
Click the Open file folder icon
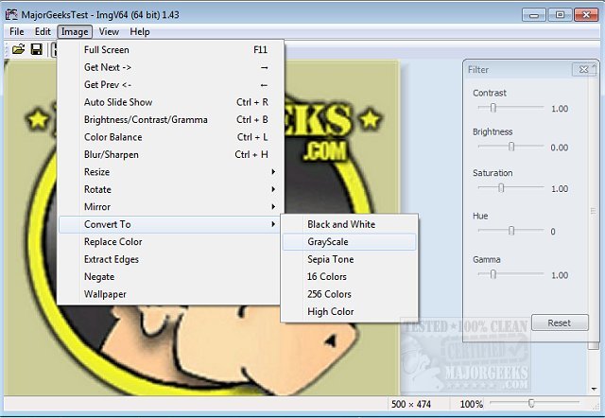point(18,49)
